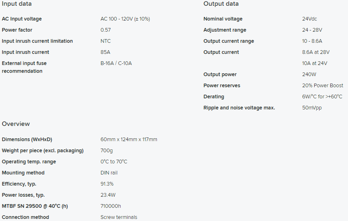Click the 20% Power Boost text
Image resolution: width=348 pixels, height=221 pixels.
pos(322,85)
